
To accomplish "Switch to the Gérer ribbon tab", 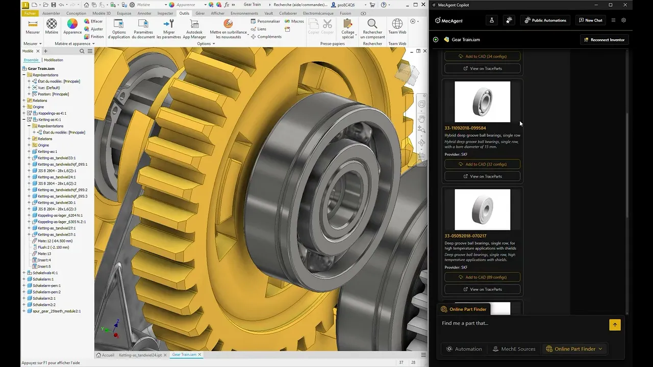I will click(199, 13).
